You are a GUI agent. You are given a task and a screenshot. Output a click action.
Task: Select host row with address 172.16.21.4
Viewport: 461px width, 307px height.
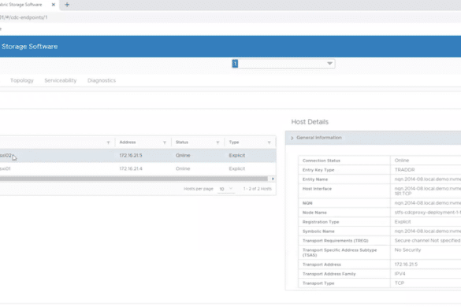[x=138, y=168]
